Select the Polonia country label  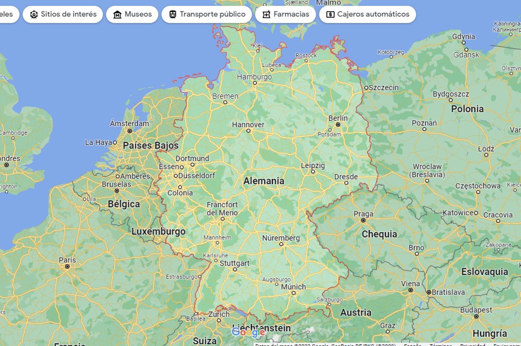[x=467, y=109]
